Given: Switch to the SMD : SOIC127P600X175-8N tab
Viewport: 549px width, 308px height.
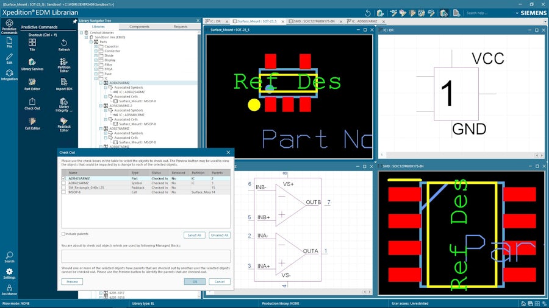Looking at the screenshot, I should point(314,21).
